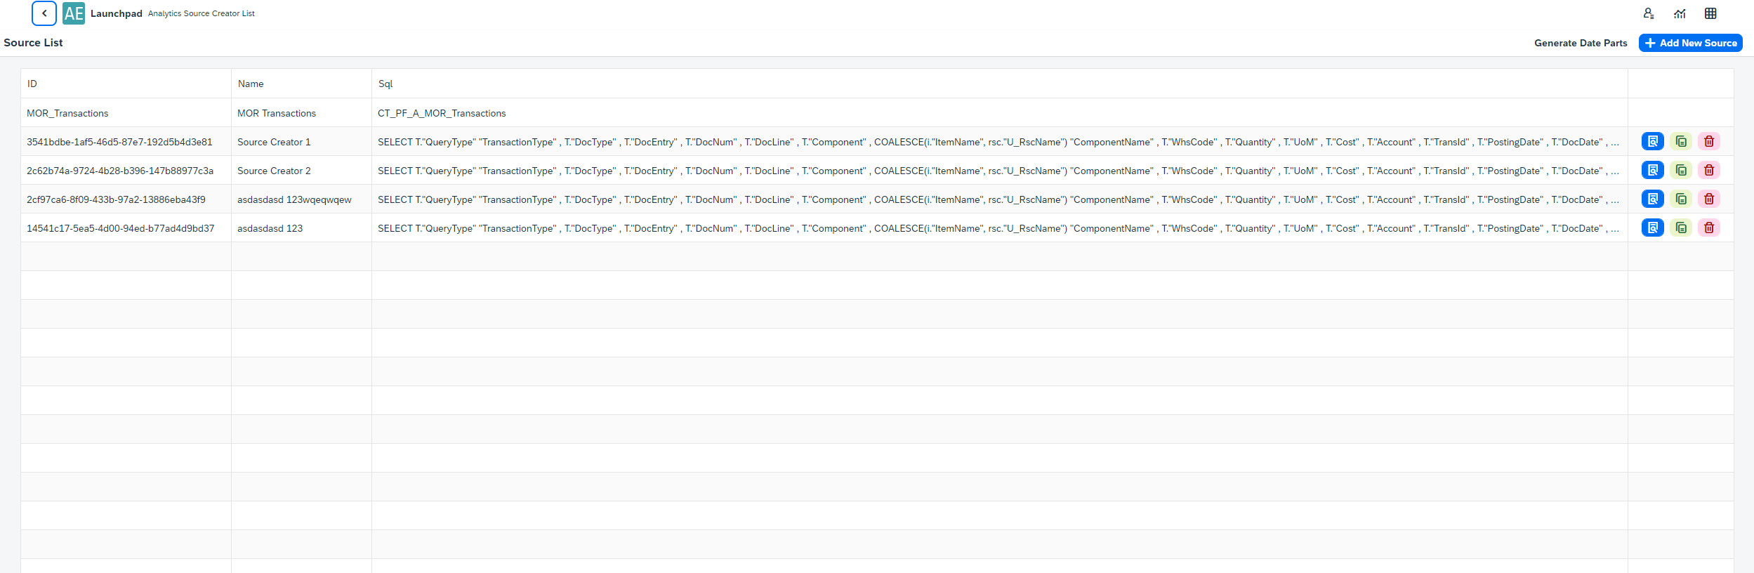Delete the asdasdasd 123wqeqwqew source
The height and width of the screenshot is (573, 1754).
coord(1709,199)
